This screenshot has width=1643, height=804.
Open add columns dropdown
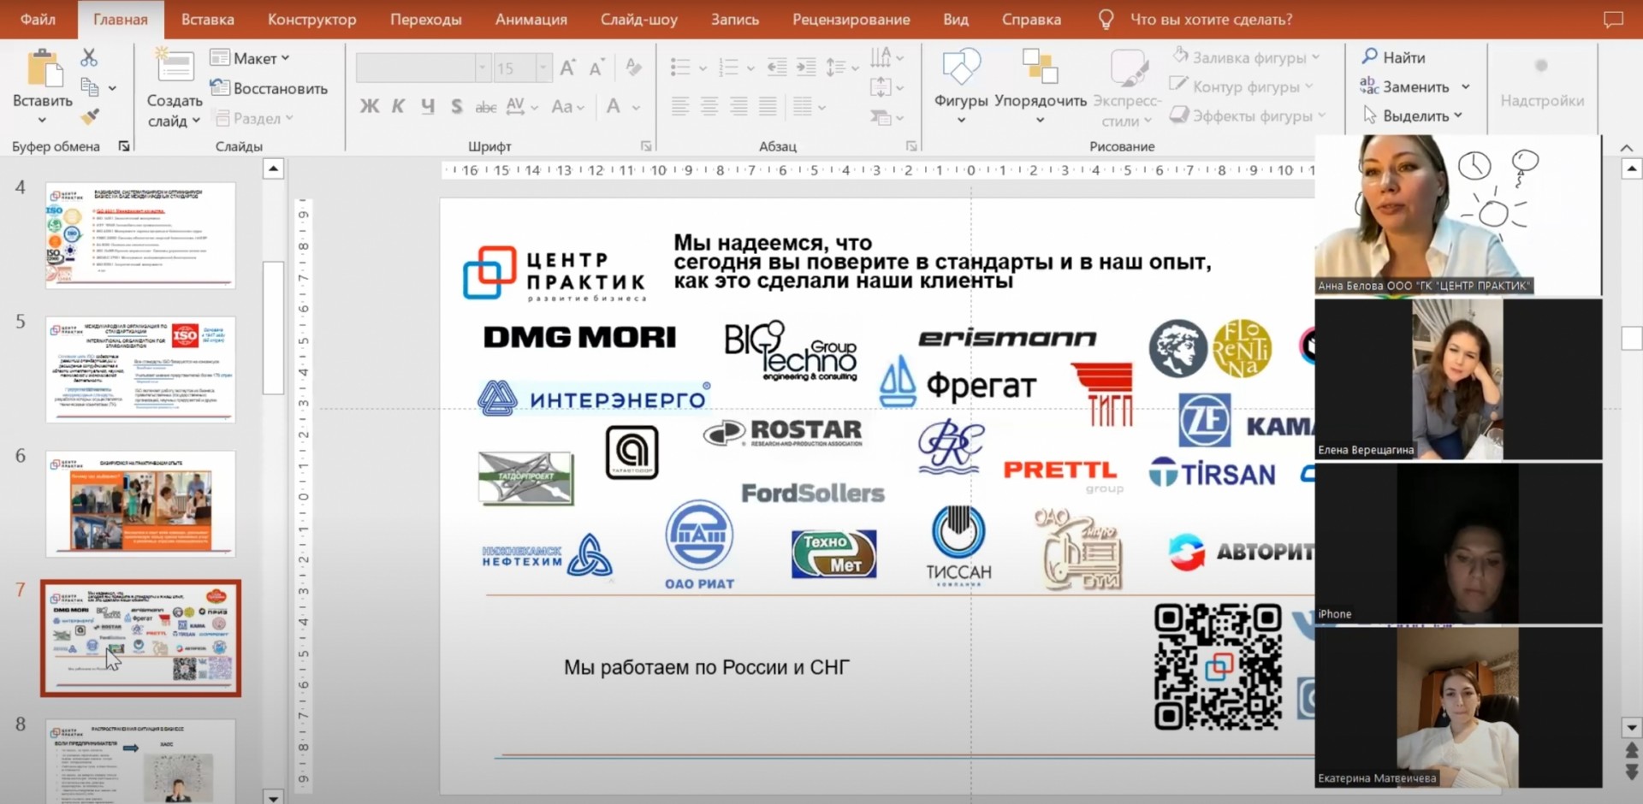[809, 107]
